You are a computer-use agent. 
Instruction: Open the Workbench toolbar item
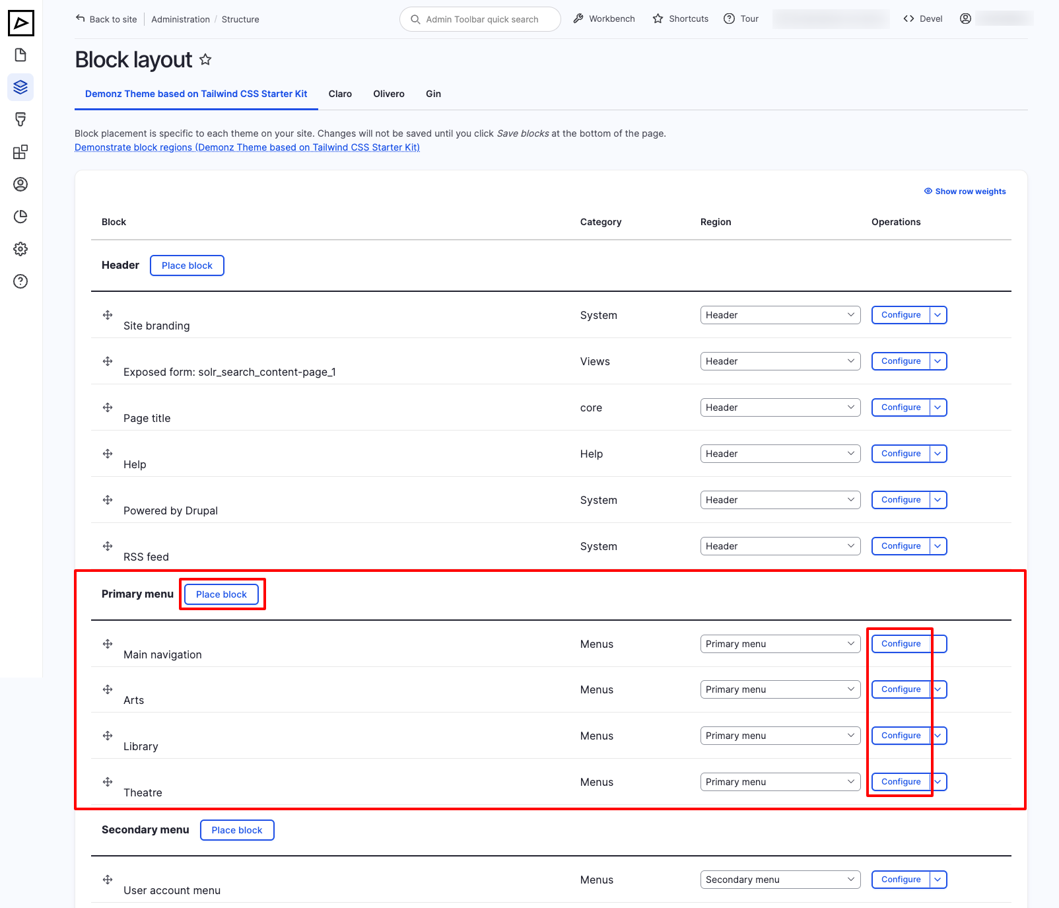604,19
